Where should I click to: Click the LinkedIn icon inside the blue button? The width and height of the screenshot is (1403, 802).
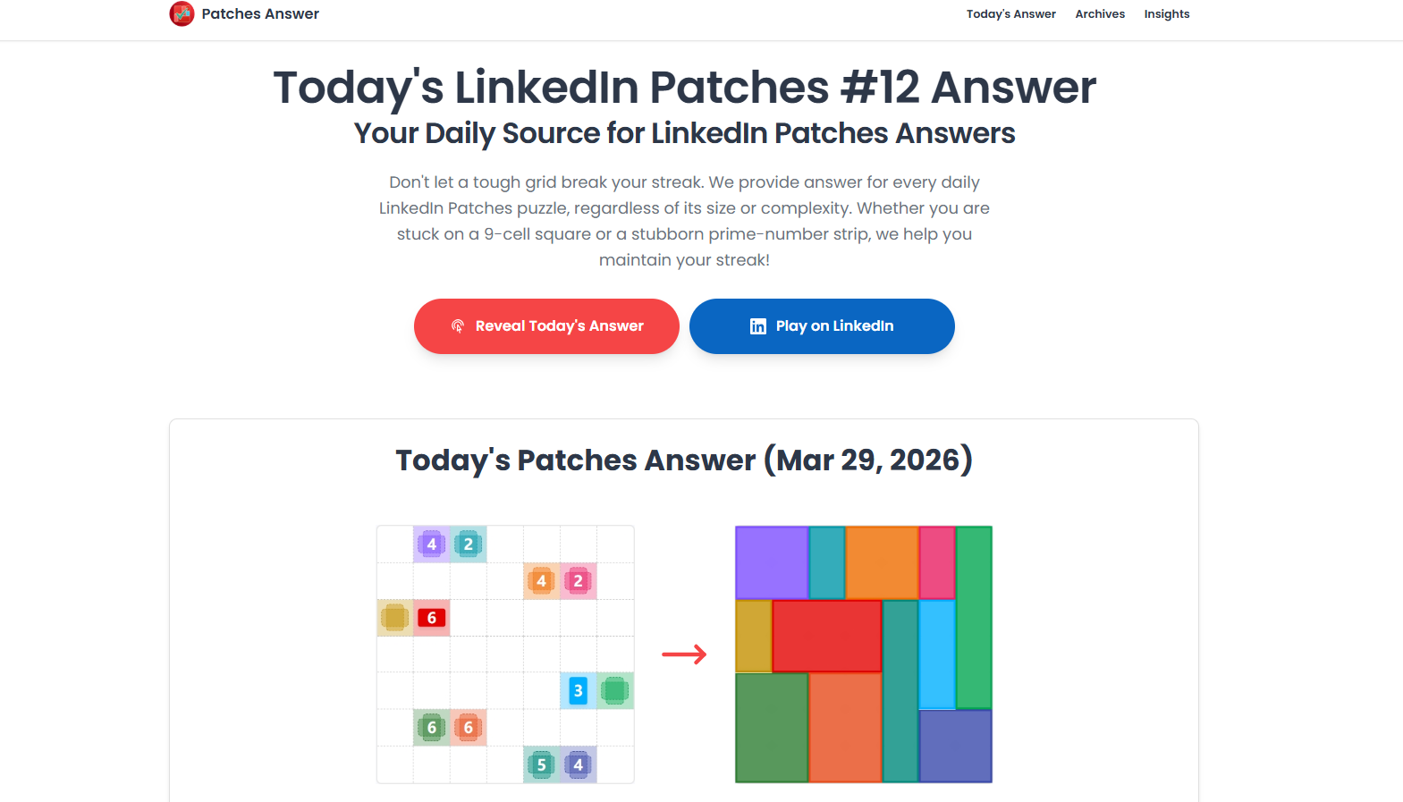click(x=758, y=326)
